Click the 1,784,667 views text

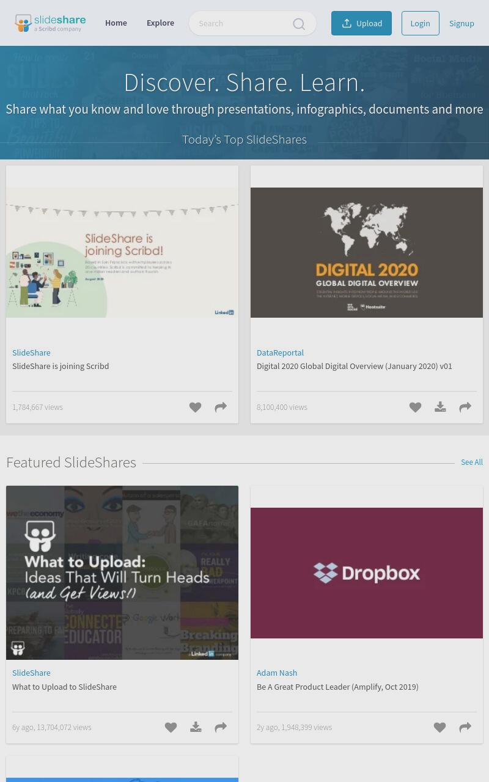(x=37, y=407)
